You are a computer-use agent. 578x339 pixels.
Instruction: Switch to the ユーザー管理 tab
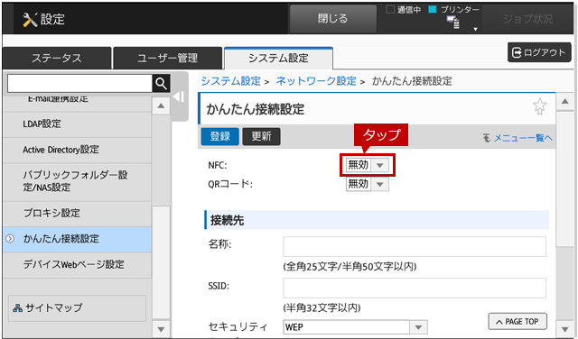168,59
